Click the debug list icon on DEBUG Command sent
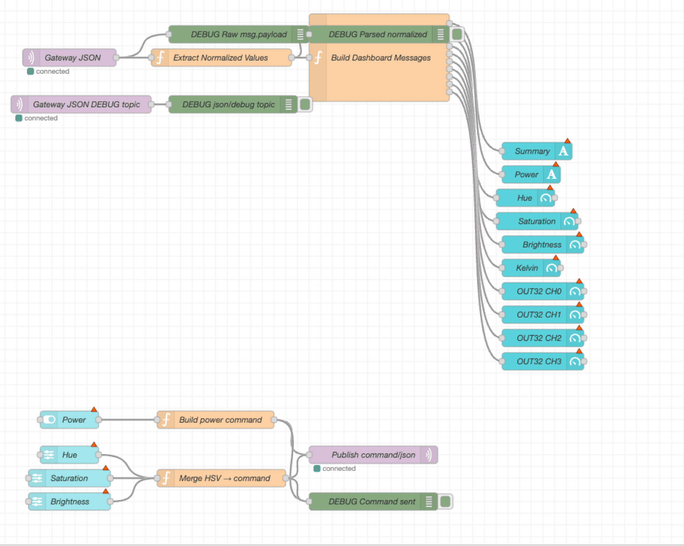 click(x=429, y=502)
